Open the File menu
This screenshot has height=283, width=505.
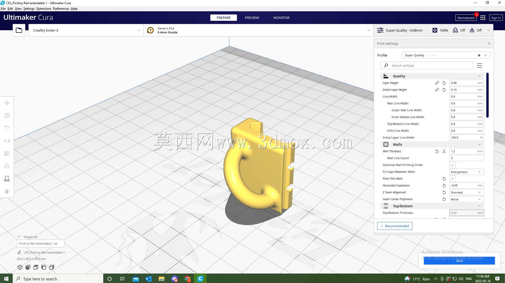3,9
